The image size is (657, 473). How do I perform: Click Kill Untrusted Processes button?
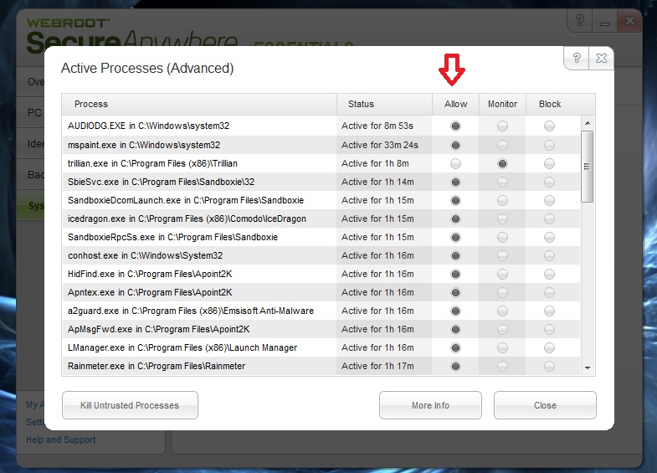click(x=130, y=405)
